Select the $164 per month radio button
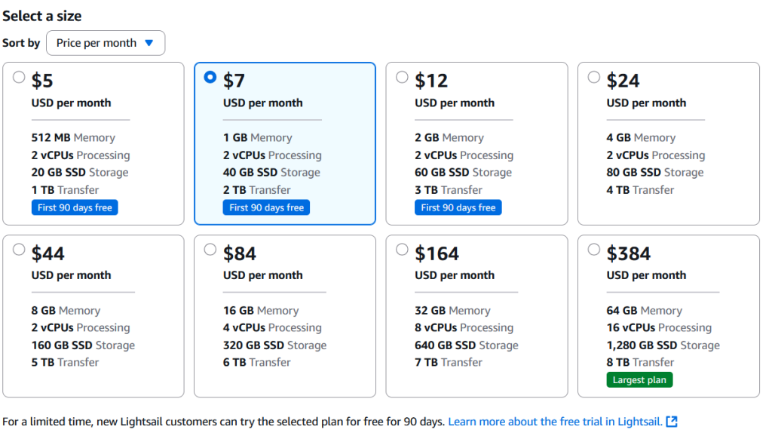The height and width of the screenshot is (445, 772). pos(403,250)
